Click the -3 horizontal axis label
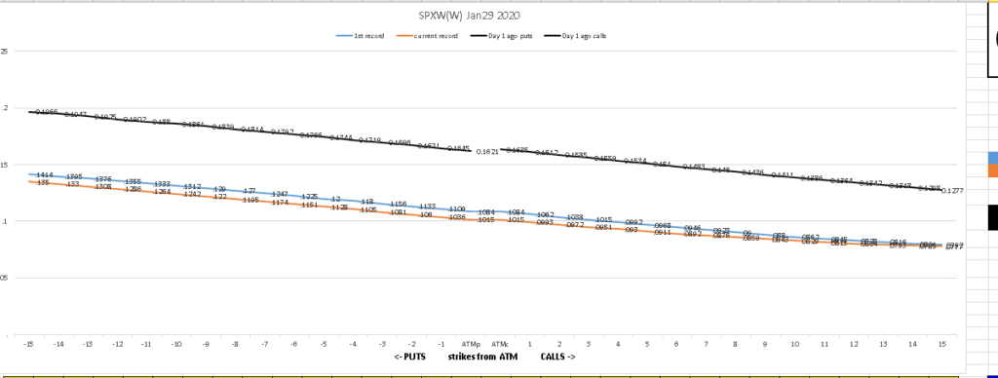 pyautogui.click(x=382, y=344)
